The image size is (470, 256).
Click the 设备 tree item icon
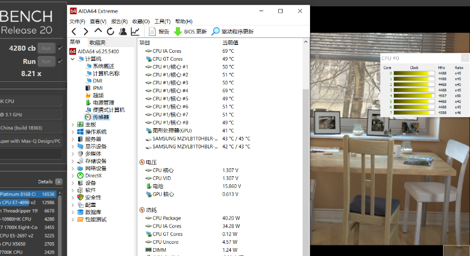80,183
